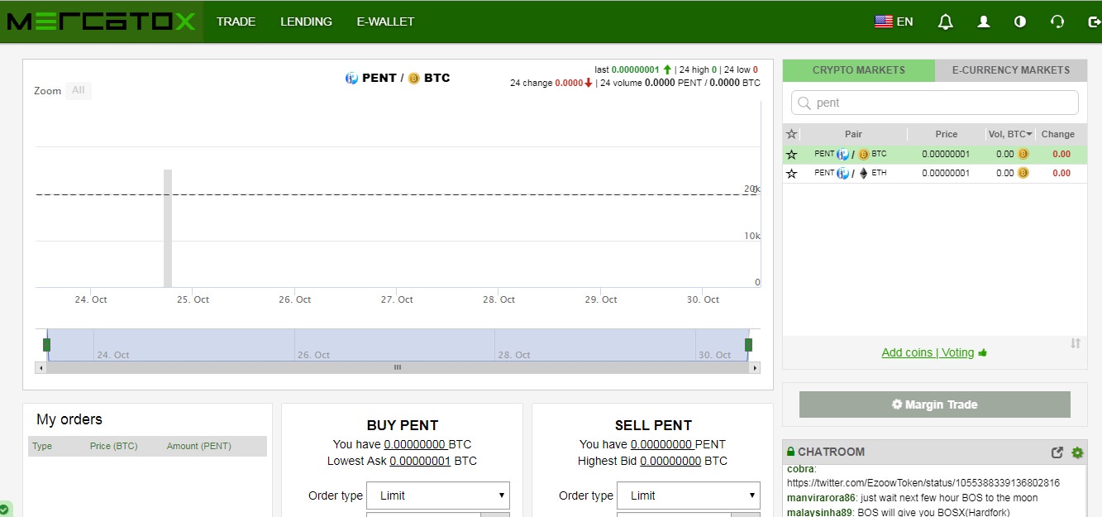Click username manvirarora86 in chat

coord(821,498)
